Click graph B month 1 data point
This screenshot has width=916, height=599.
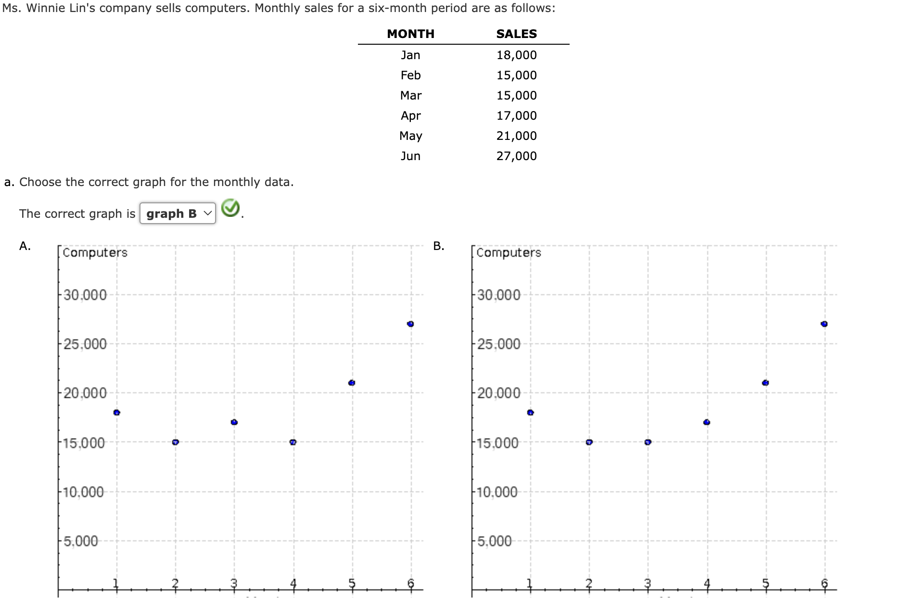pos(530,412)
